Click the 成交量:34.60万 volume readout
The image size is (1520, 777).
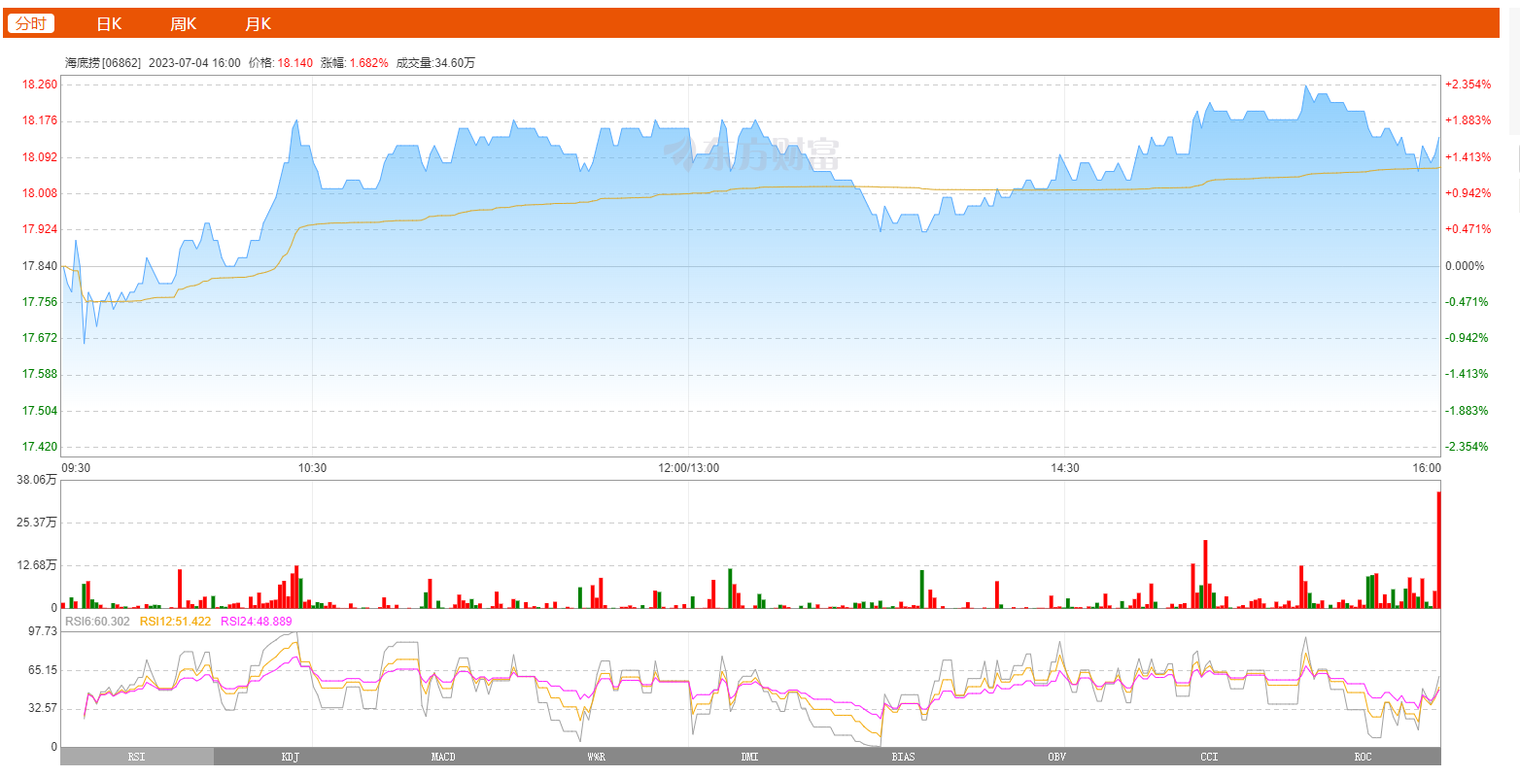pyautogui.click(x=435, y=62)
